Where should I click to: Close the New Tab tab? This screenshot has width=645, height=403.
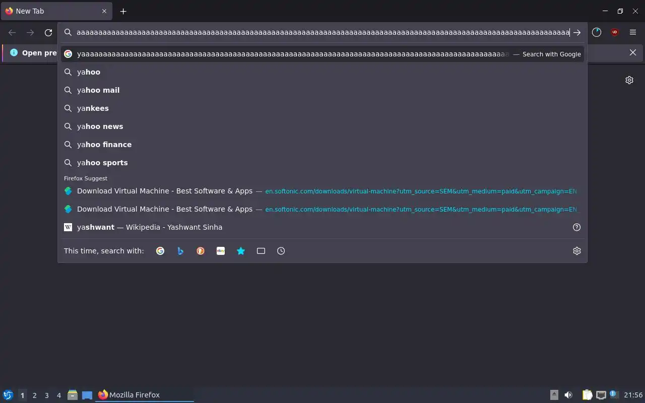(x=104, y=11)
